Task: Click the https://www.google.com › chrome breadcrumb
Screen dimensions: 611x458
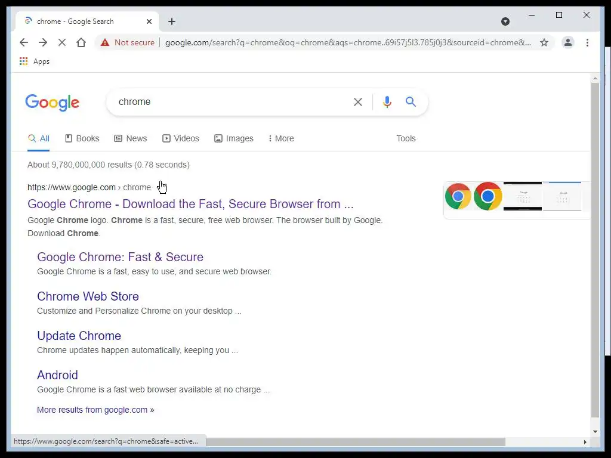Action: point(89,187)
